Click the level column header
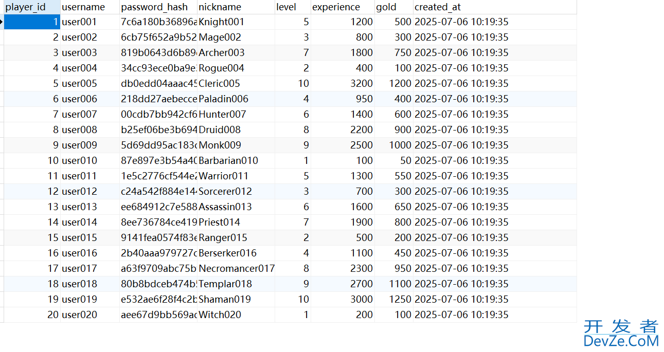Viewport: 664px width, 352px height. [292, 7]
